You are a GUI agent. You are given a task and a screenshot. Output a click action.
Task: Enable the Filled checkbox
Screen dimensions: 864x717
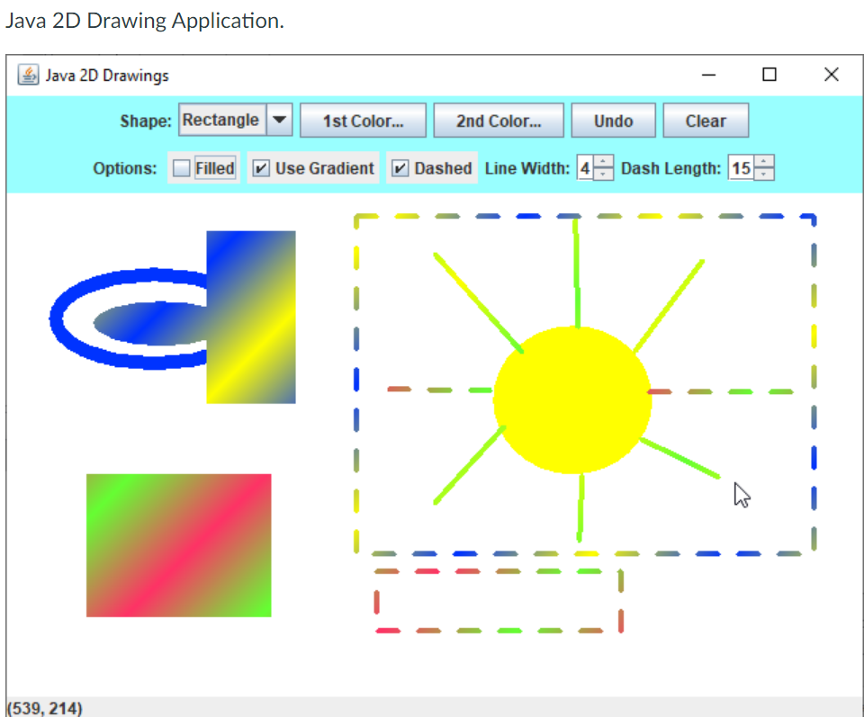[179, 167]
